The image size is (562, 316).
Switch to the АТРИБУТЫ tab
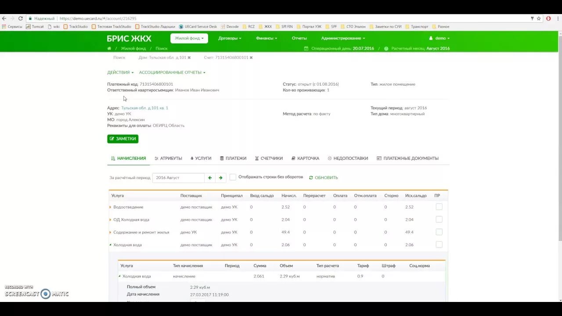pos(168,158)
